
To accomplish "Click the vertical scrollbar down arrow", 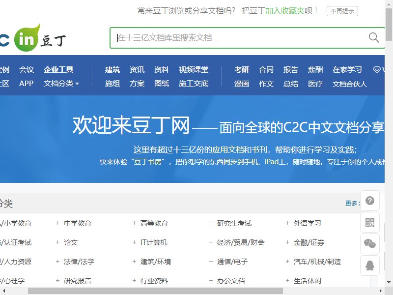I will [389, 282].
